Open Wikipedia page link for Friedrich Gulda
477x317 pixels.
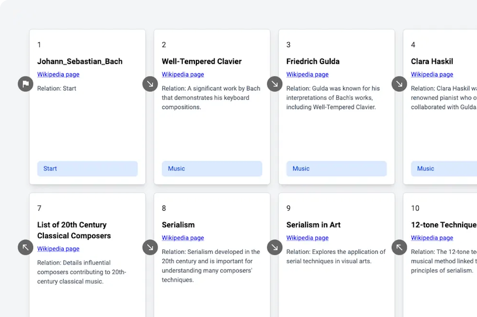point(308,75)
